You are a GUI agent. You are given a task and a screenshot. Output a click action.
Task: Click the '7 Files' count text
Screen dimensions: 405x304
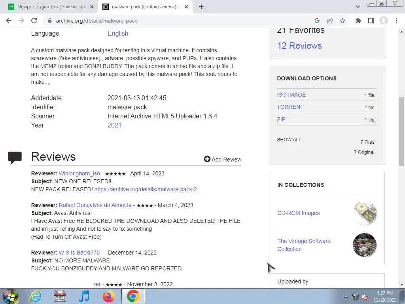(x=367, y=142)
